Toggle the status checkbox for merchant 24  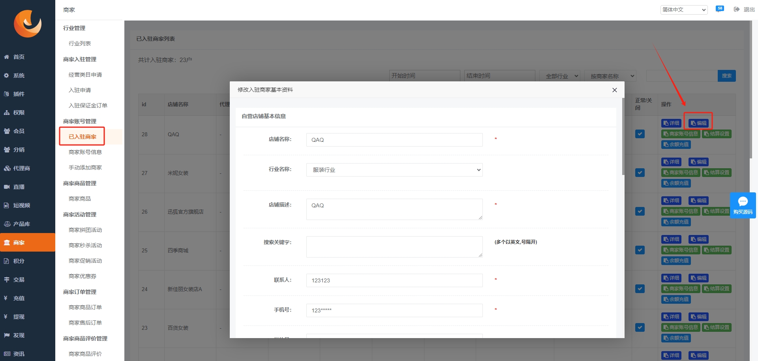tap(640, 289)
